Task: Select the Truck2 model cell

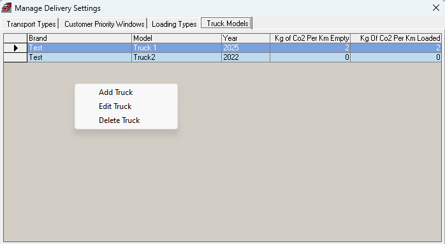Action: tap(177, 57)
